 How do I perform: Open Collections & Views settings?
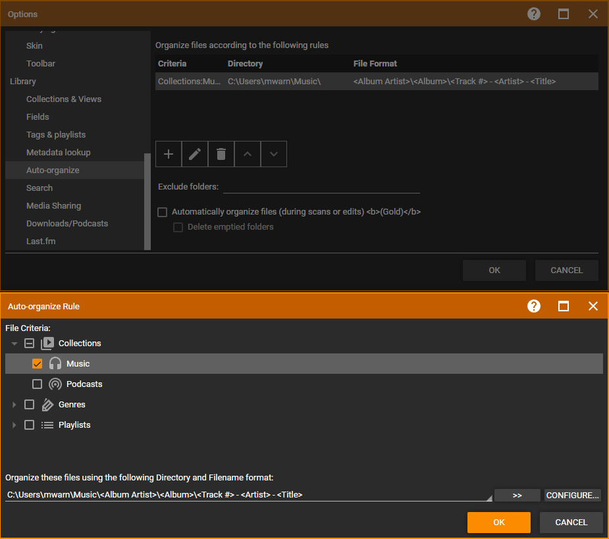[64, 99]
